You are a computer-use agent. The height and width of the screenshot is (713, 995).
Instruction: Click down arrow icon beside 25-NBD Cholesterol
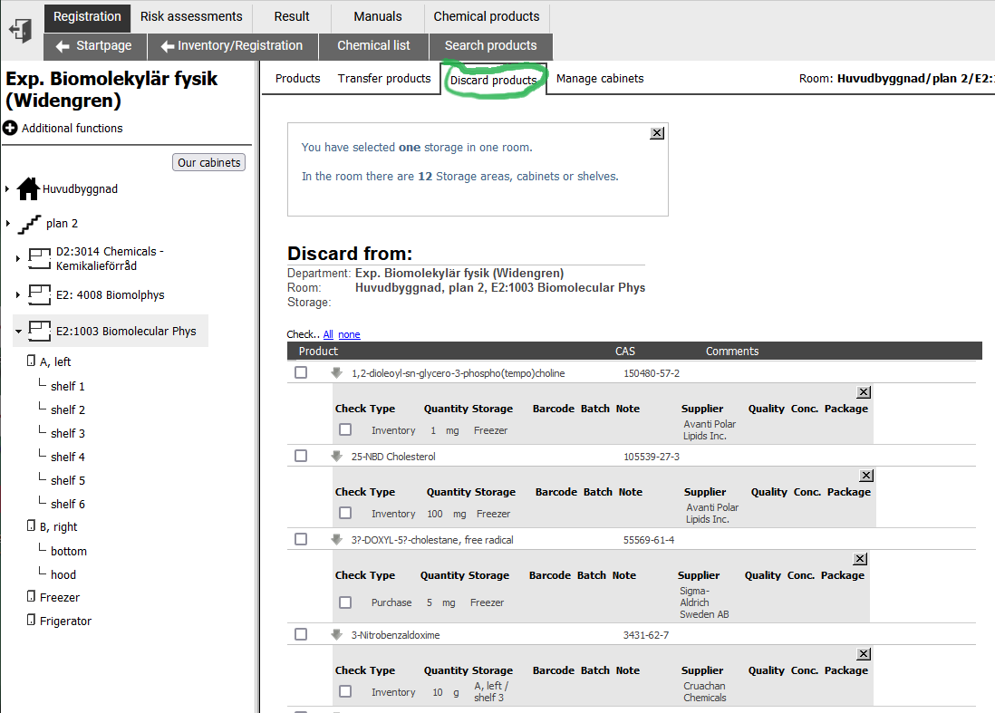(x=336, y=456)
